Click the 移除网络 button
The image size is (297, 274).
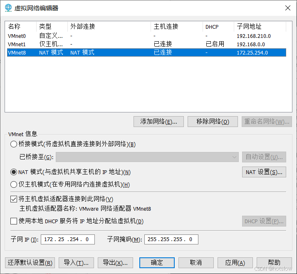pos(213,122)
